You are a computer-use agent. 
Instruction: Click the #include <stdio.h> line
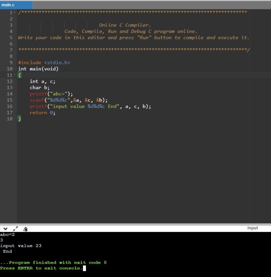pyautogui.click(x=44, y=62)
